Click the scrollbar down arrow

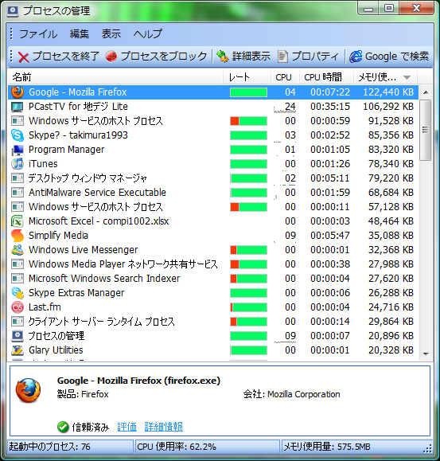[x=426, y=354]
